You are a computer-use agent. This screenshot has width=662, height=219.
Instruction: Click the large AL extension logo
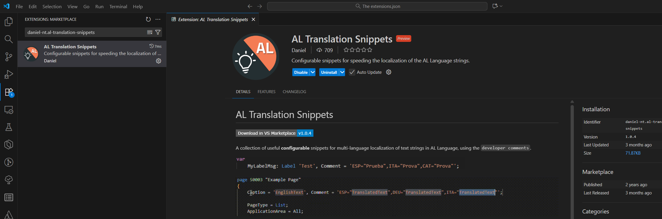click(x=256, y=57)
